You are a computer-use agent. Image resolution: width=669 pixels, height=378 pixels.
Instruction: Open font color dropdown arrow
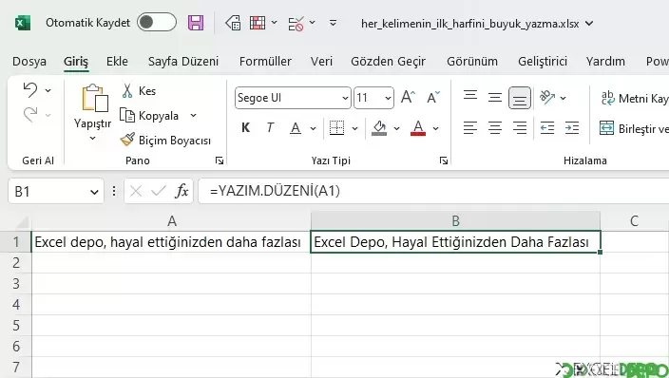pos(435,128)
